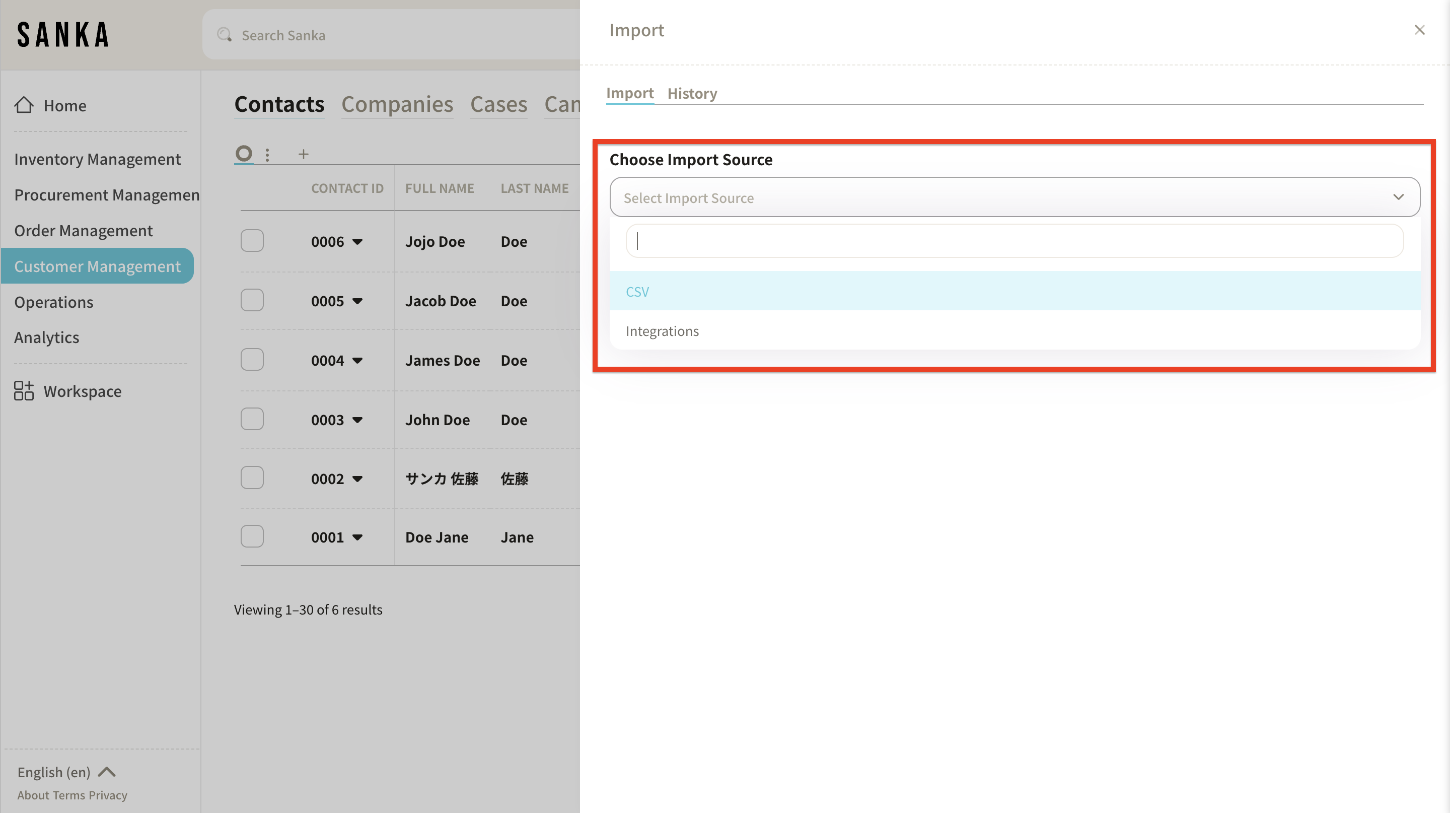The width and height of the screenshot is (1450, 813).
Task: Tick the checkbox beside Jacob Doe
Action: click(x=252, y=300)
